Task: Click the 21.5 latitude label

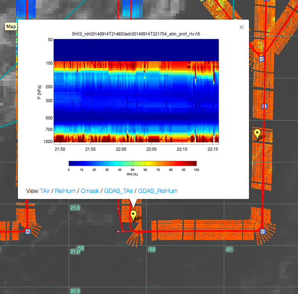Action: click(x=75, y=208)
